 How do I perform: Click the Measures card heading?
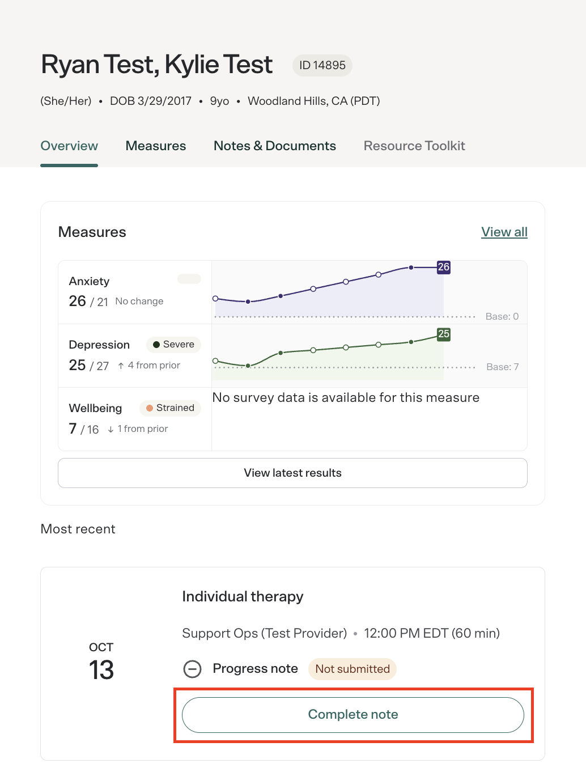tap(92, 232)
